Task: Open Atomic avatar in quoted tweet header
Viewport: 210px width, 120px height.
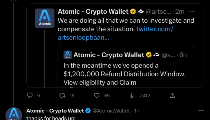Action: [45, 18]
